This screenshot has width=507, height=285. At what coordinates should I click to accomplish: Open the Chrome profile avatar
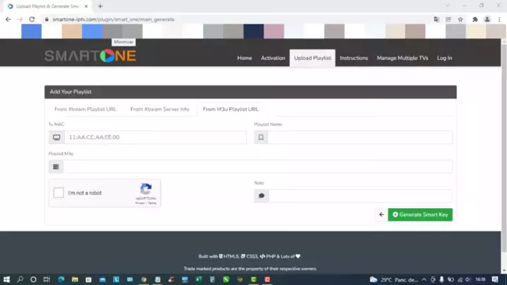(x=487, y=19)
